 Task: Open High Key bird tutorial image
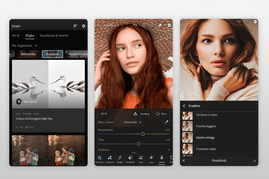[x=48, y=84]
